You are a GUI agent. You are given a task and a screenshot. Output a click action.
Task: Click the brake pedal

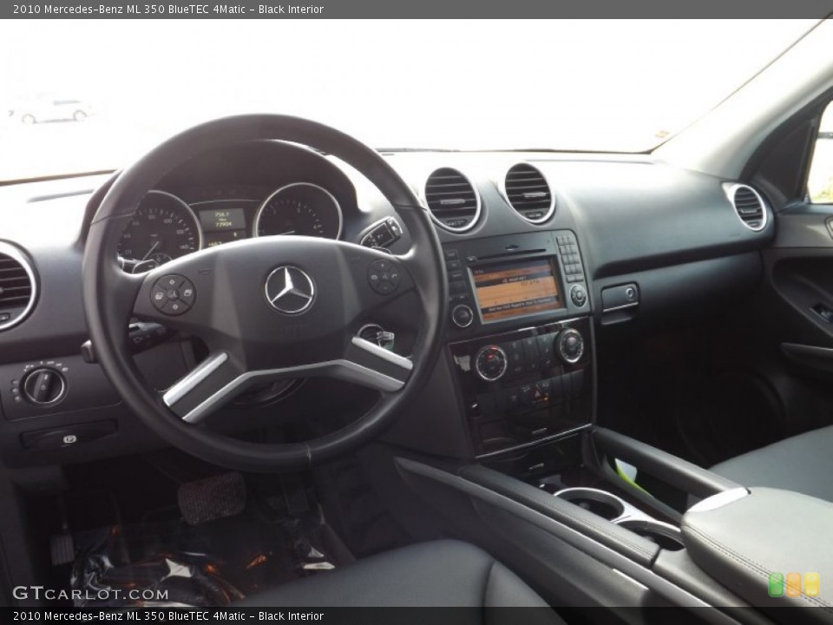212,498
